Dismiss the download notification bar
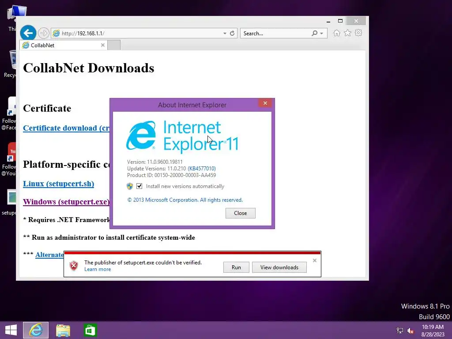 [314, 260]
